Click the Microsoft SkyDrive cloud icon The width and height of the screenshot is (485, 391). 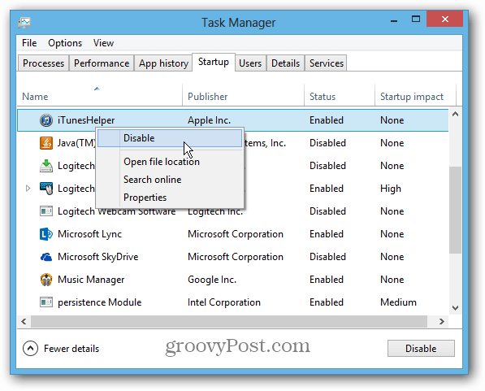tap(46, 257)
